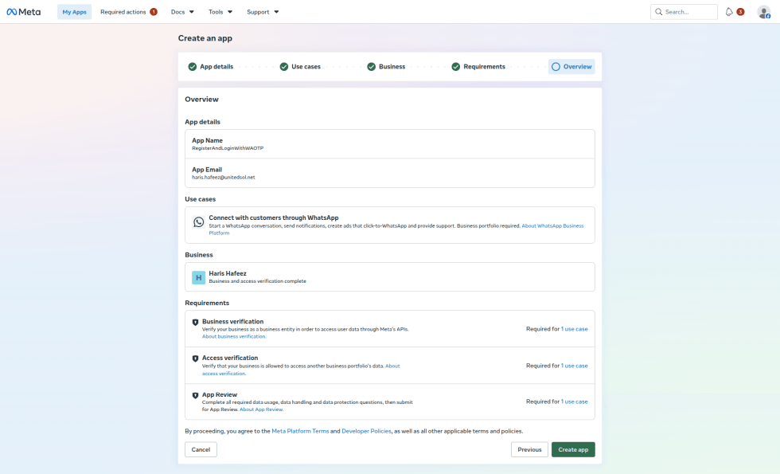The height and width of the screenshot is (474, 780).
Task: Go to the App details step
Action: click(211, 67)
